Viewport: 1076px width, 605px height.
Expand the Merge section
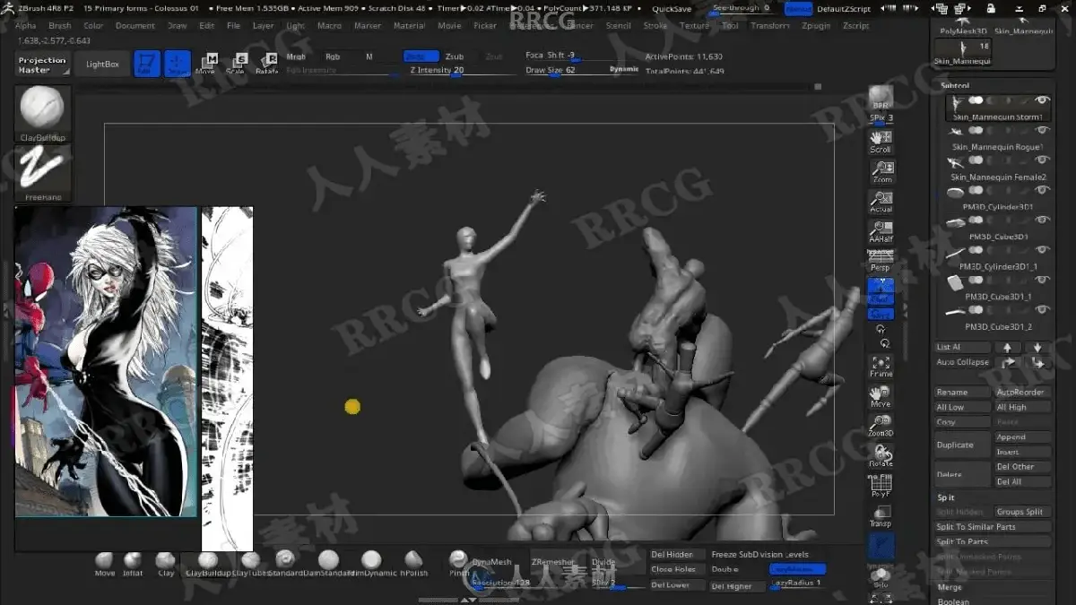coord(950,588)
